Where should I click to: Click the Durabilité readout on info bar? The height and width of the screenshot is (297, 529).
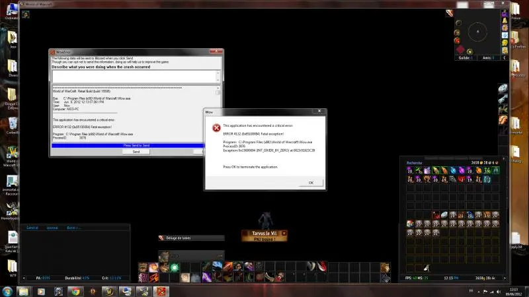[x=77, y=278]
